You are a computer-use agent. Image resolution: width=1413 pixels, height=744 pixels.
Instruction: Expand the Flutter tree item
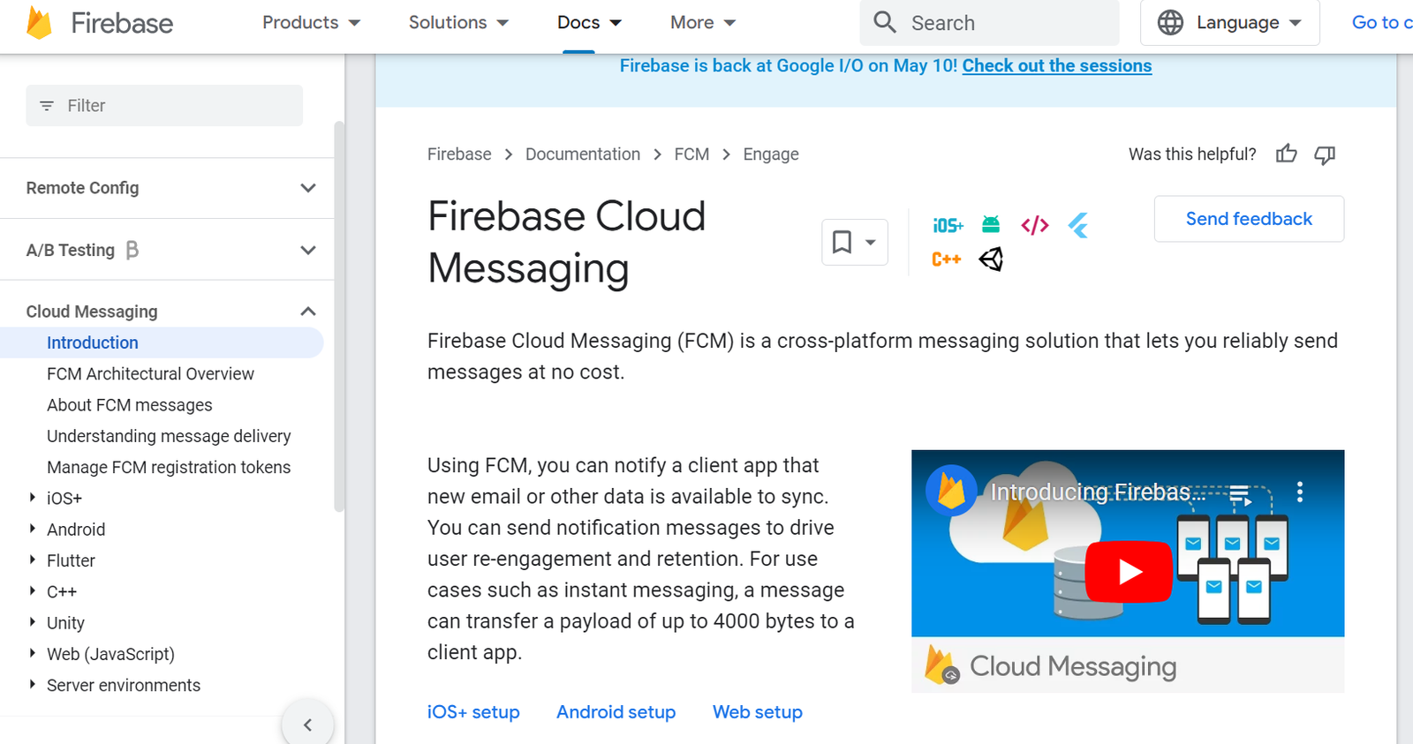(x=33, y=560)
